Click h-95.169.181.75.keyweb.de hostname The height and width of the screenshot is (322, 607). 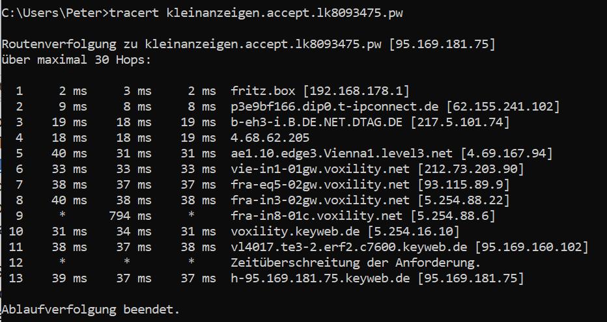(320, 278)
